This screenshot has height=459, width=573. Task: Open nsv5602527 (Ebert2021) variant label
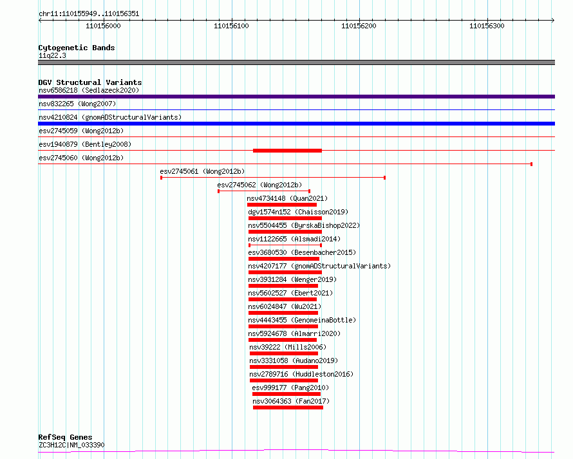(290, 293)
